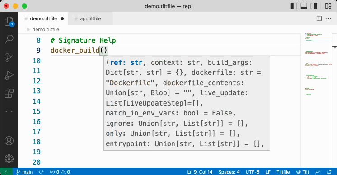Open the Source Control view
The image size is (337, 175).
9,57
